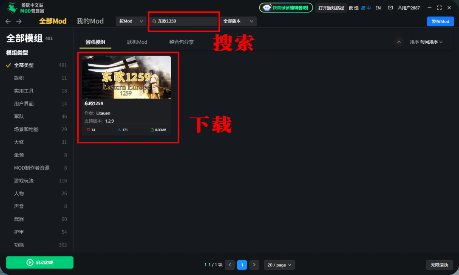The width and height of the screenshot is (459, 275).
Task: Click the back navigation arrow
Action: 8,21
